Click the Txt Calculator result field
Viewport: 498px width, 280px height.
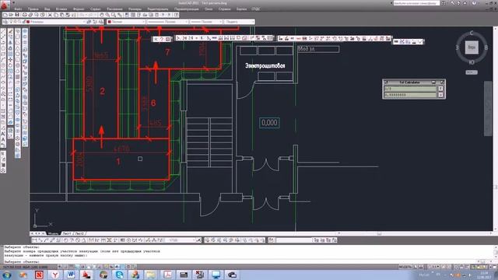tap(410, 95)
